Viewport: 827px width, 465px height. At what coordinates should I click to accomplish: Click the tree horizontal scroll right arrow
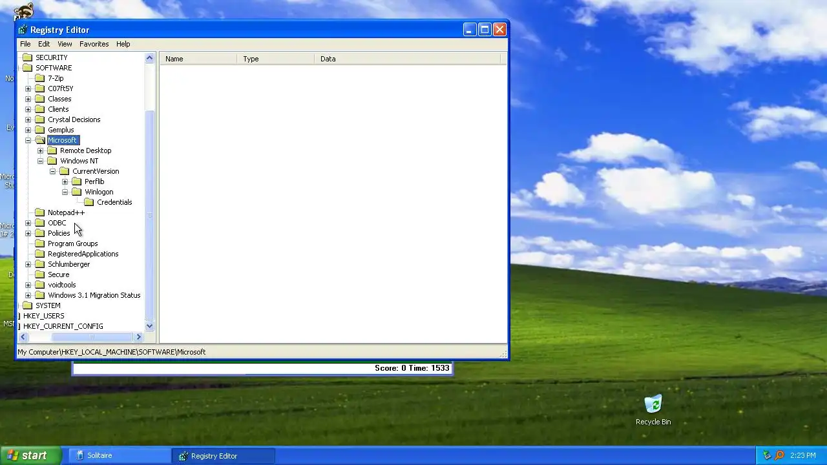click(138, 337)
